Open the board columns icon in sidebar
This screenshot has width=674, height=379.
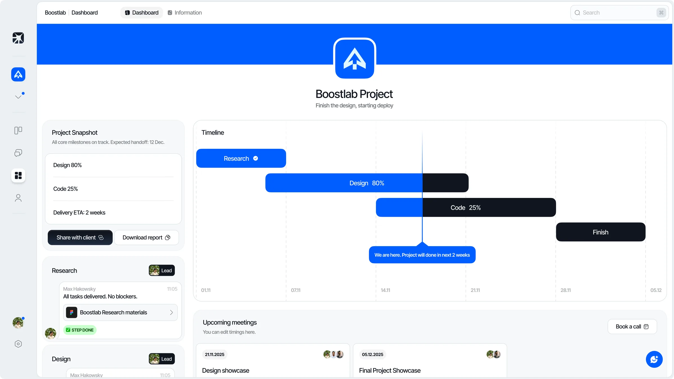[18, 130]
